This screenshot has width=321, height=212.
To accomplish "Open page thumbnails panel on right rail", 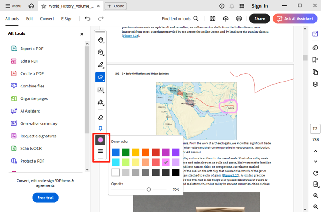I will tap(315, 72).
